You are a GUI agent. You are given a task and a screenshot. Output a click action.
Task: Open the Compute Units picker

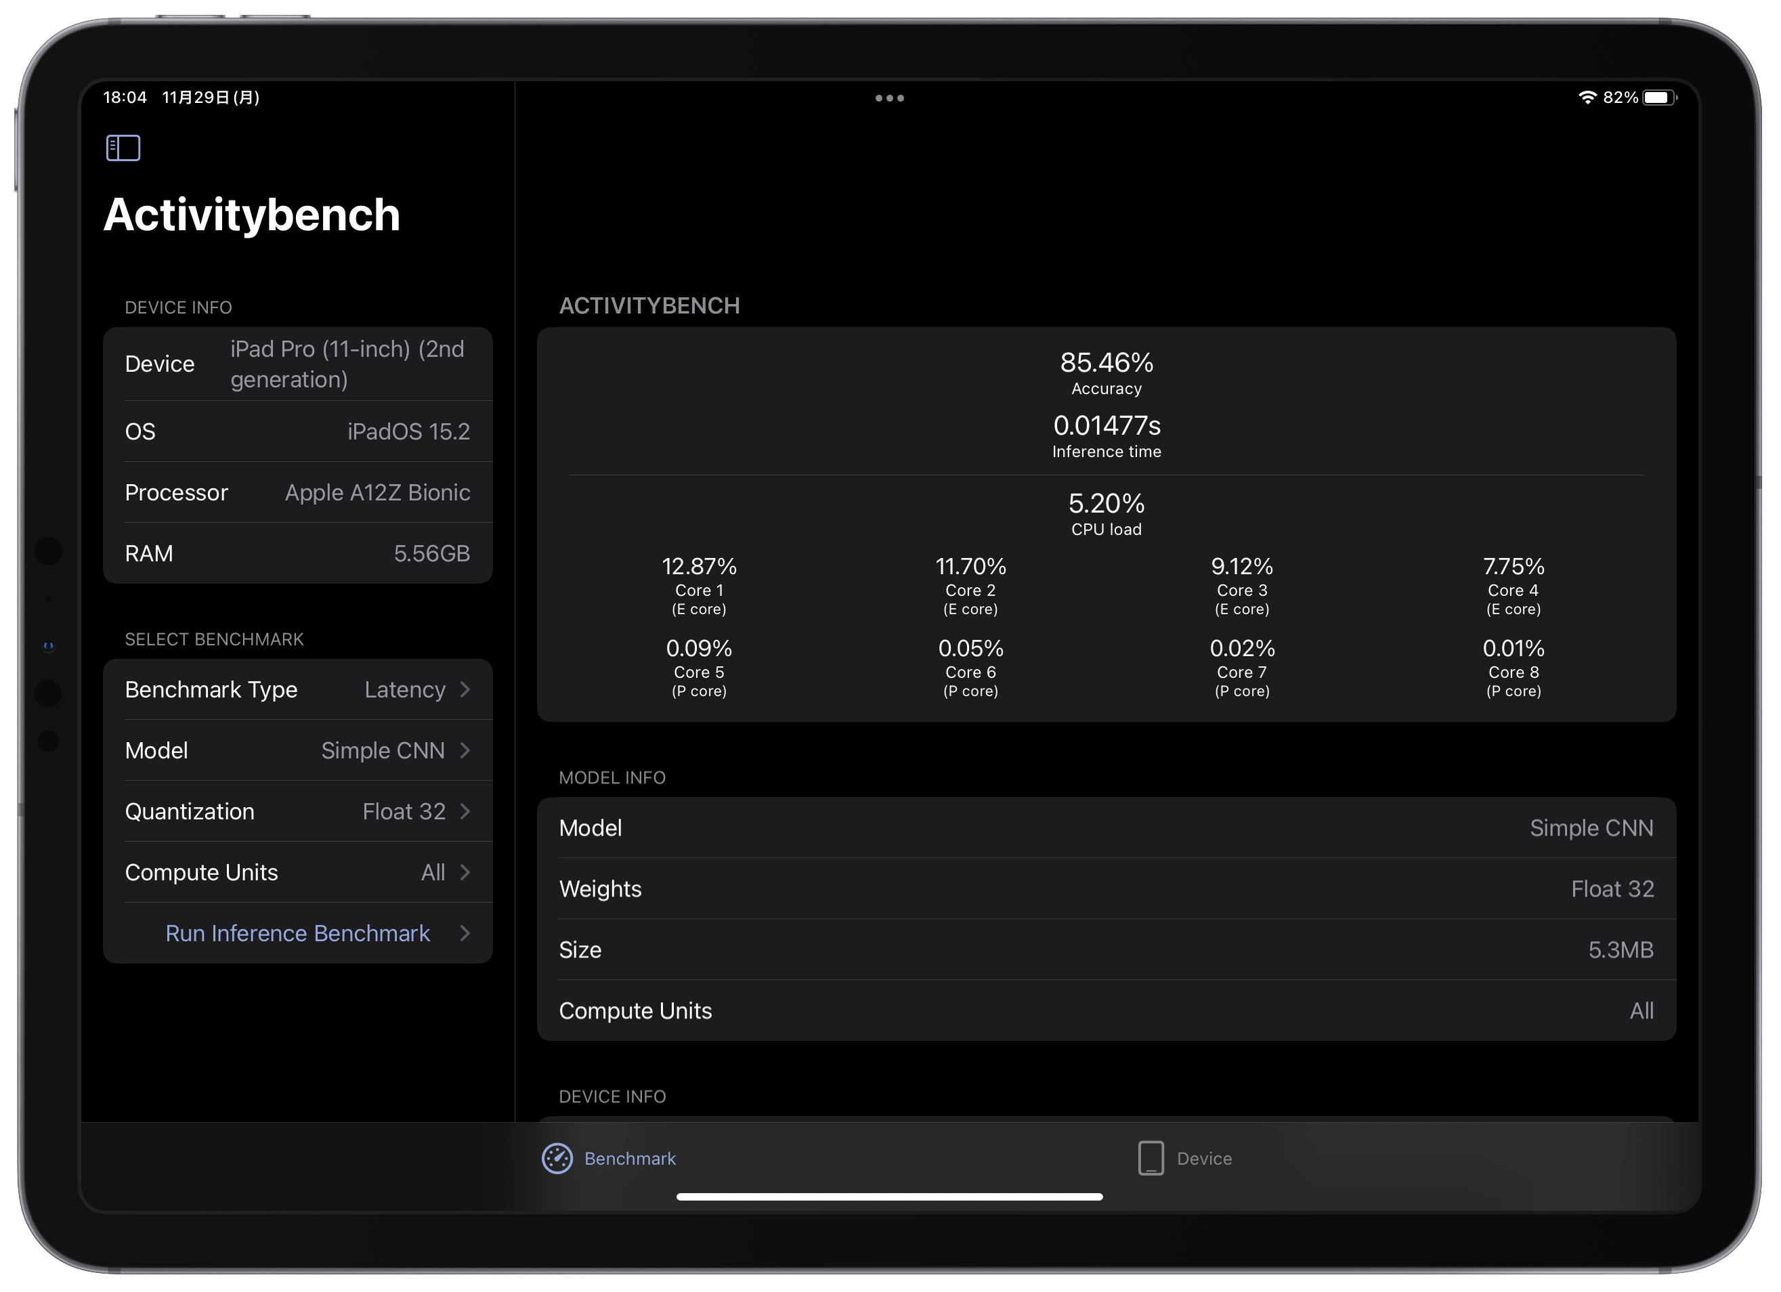coord(297,873)
